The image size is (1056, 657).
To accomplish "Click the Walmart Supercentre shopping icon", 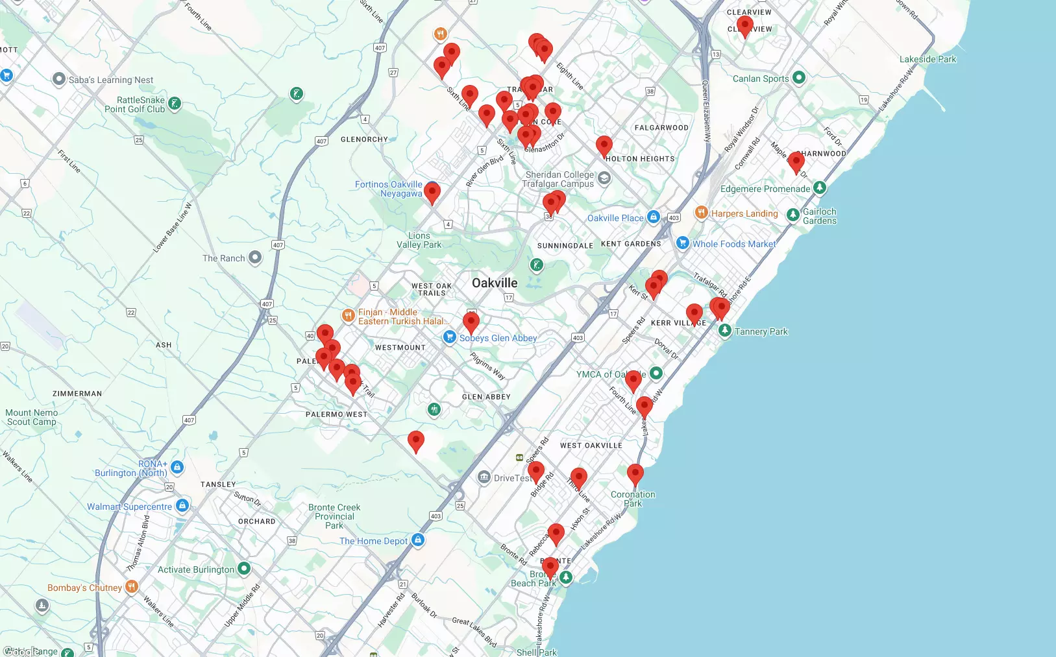I will point(182,506).
